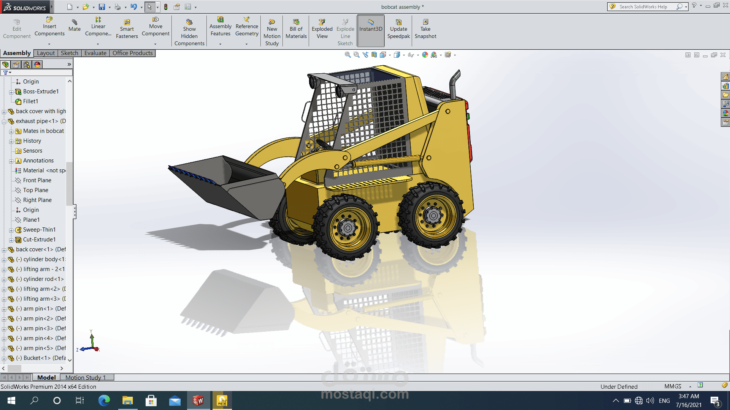Select Cut-Extrude1 in the feature tree

(x=39, y=240)
